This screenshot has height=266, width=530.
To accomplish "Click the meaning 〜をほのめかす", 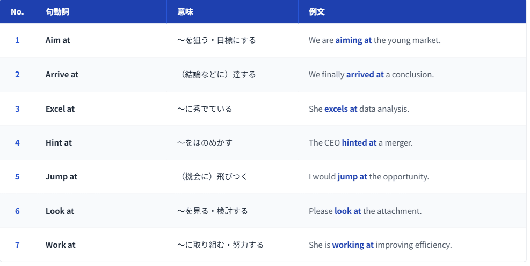I will [x=205, y=143].
